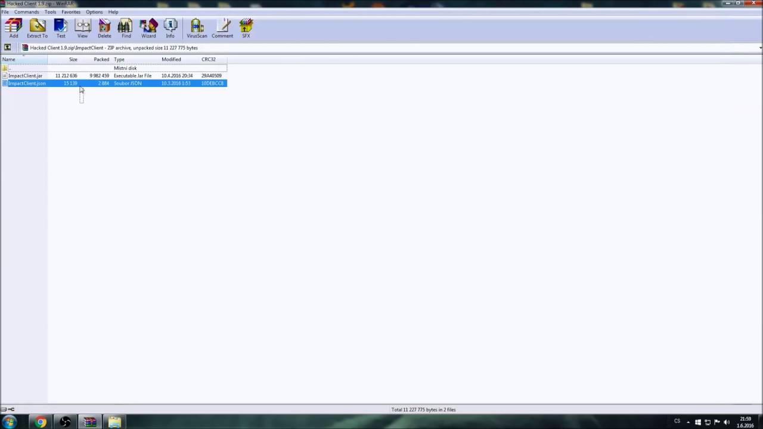The width and height of the screenshot is (763, 429).
Task: Open the Comment tool
Action: pyautogui.click(x=222, y=28)
